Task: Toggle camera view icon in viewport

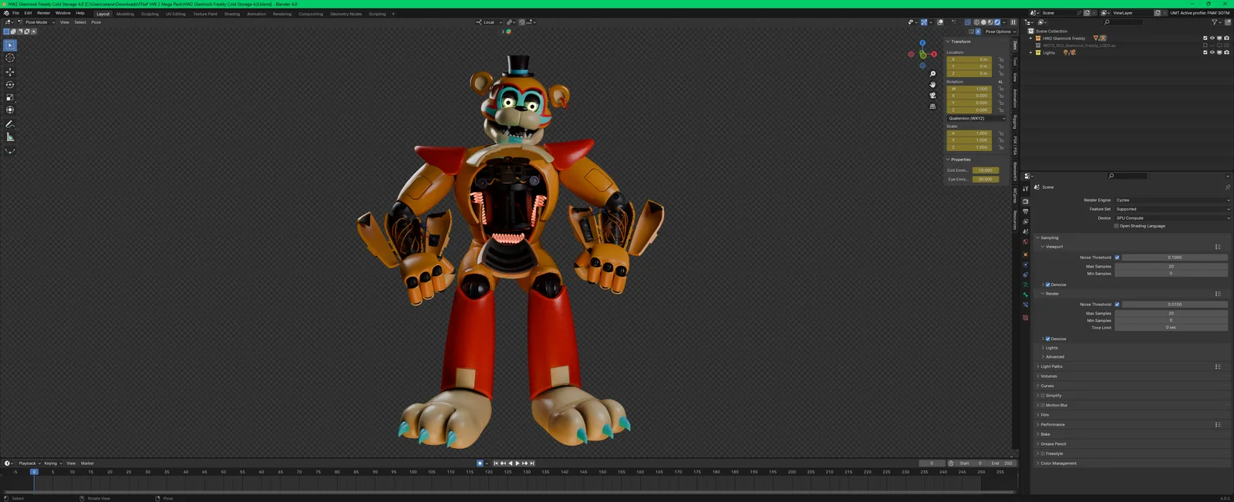Action: click(932, 96)
